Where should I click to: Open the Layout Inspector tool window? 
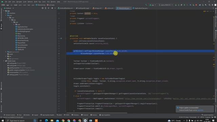point(208,115)
